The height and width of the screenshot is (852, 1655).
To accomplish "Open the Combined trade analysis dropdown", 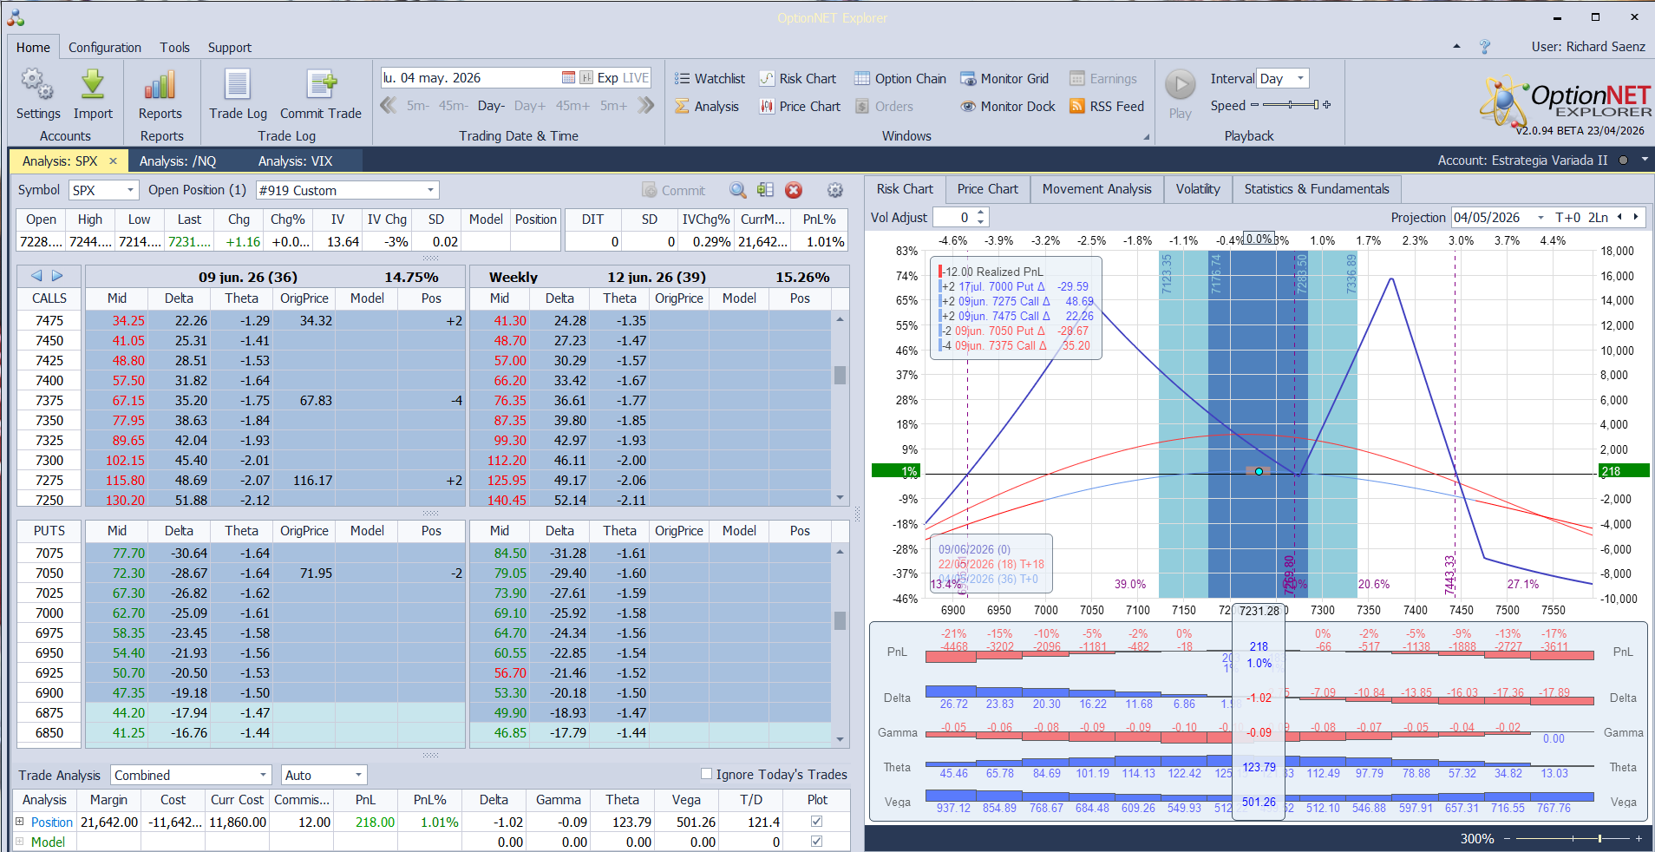I will pyautogui.click(x=264, y=775).
